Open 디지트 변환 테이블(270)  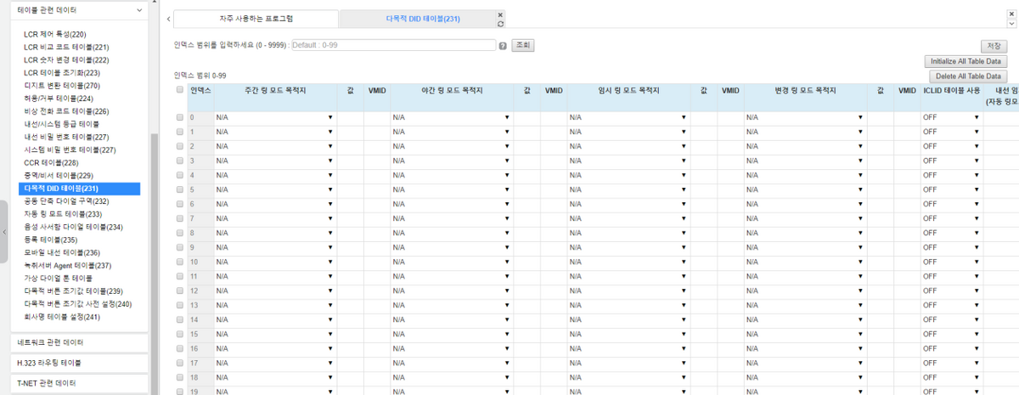coord(62,86)
